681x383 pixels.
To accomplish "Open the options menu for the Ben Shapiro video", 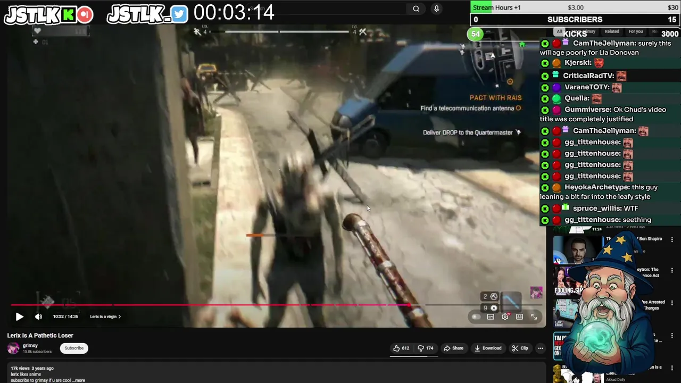I will (672, 240).
